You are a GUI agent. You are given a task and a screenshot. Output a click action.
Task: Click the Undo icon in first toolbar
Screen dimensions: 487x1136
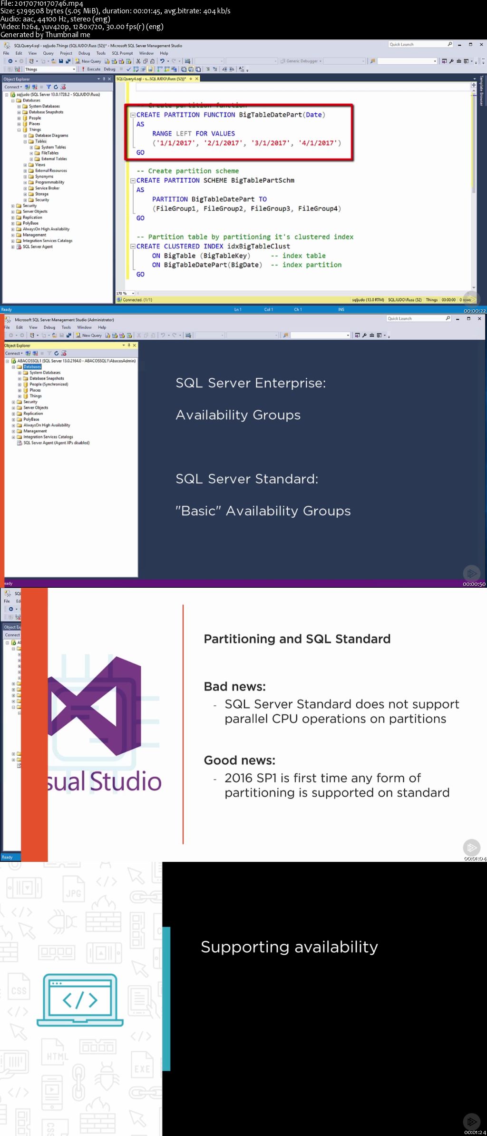pyautogui.click(x=162, y=61)
